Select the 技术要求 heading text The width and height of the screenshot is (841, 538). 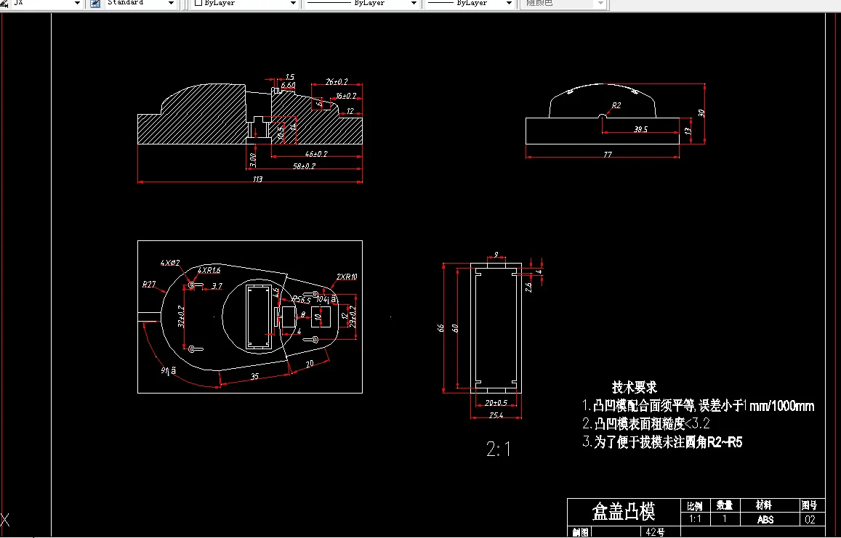point(635,387)
